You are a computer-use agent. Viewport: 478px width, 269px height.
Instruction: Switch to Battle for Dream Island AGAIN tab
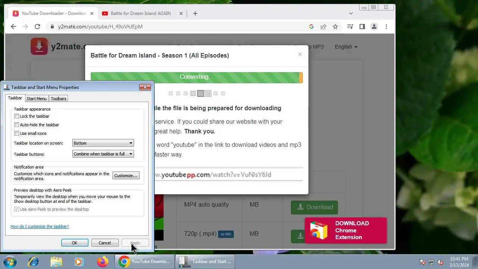pos(142,13)
